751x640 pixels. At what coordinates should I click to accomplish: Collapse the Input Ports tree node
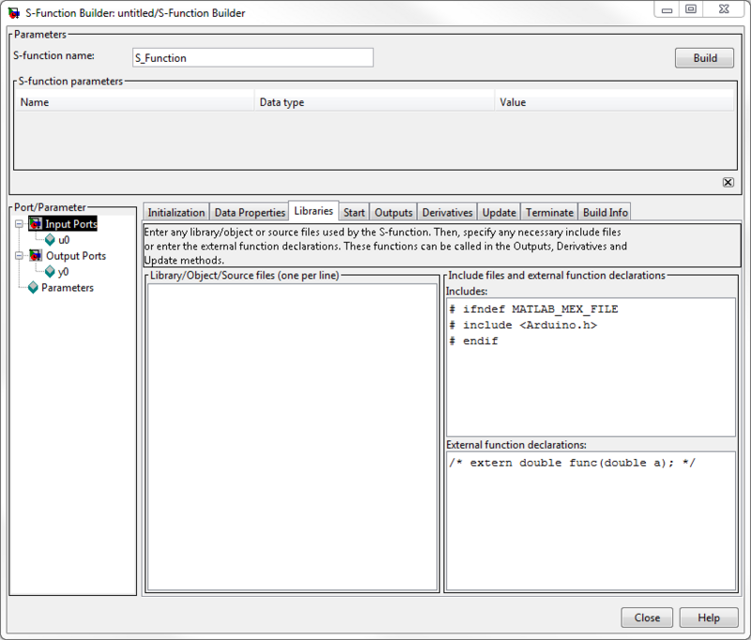click(x=18, y=224)
